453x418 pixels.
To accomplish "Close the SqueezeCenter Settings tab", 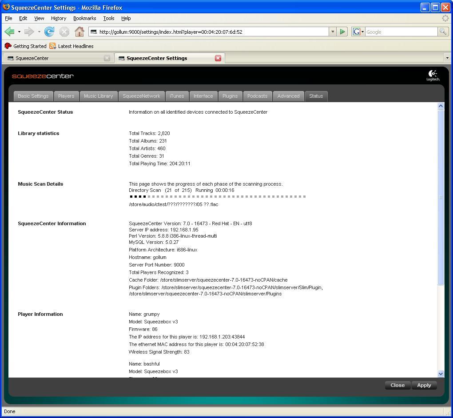I will [x=218, y=58].
